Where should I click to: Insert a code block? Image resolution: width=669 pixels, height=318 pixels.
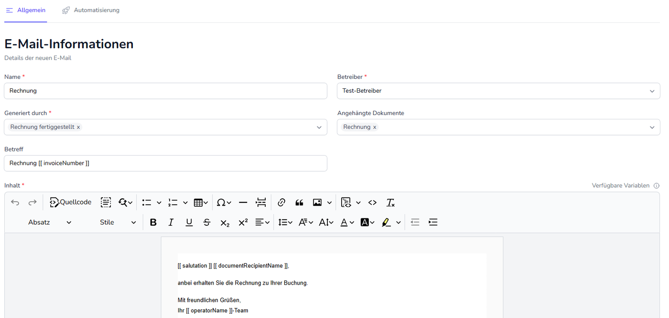coord(346,202)
